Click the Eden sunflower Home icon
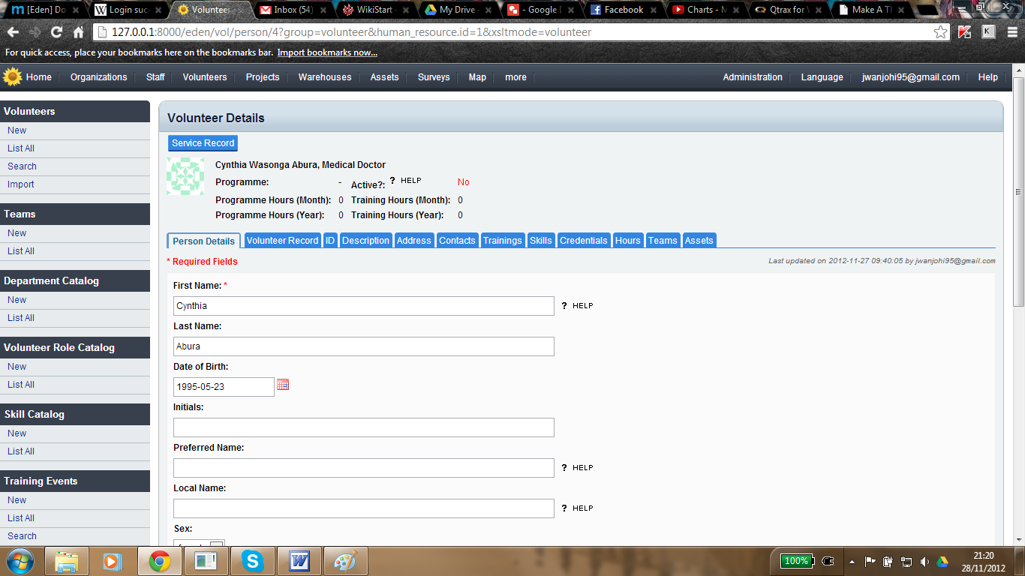 point(13,76)
